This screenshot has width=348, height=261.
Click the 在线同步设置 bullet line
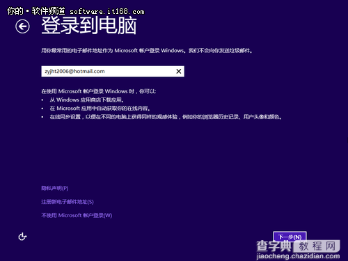pyautogui.click(x=166, y=117)
